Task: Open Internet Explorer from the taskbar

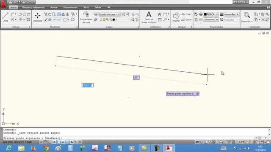Action: [x=9, y=148]
